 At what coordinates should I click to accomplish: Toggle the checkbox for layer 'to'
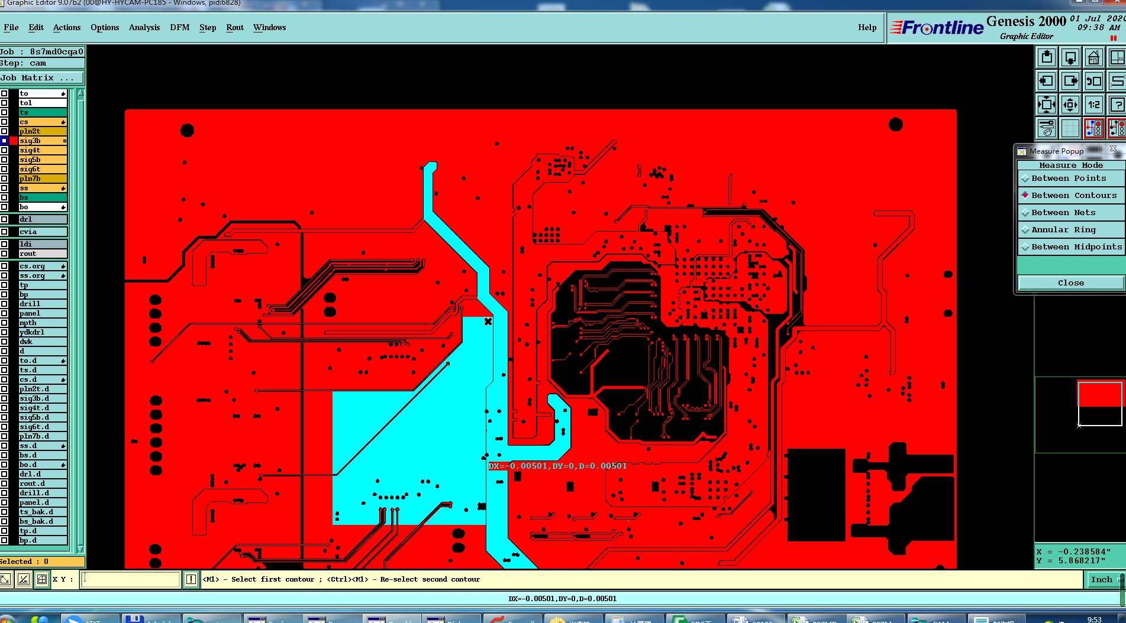[4, 93]
